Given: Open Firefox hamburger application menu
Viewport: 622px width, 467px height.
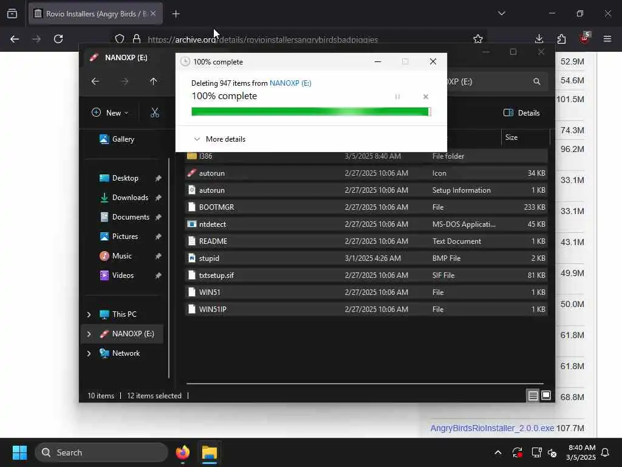Looking at the screenshot, I should point(607,39).
